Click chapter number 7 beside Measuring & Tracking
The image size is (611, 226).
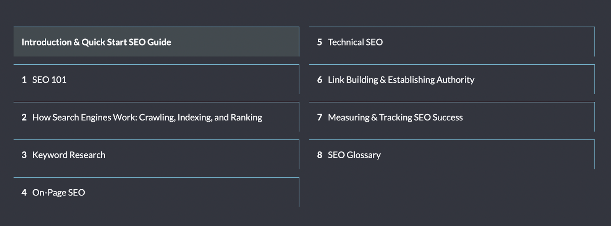pyautogui.click(x=320, y=117)
